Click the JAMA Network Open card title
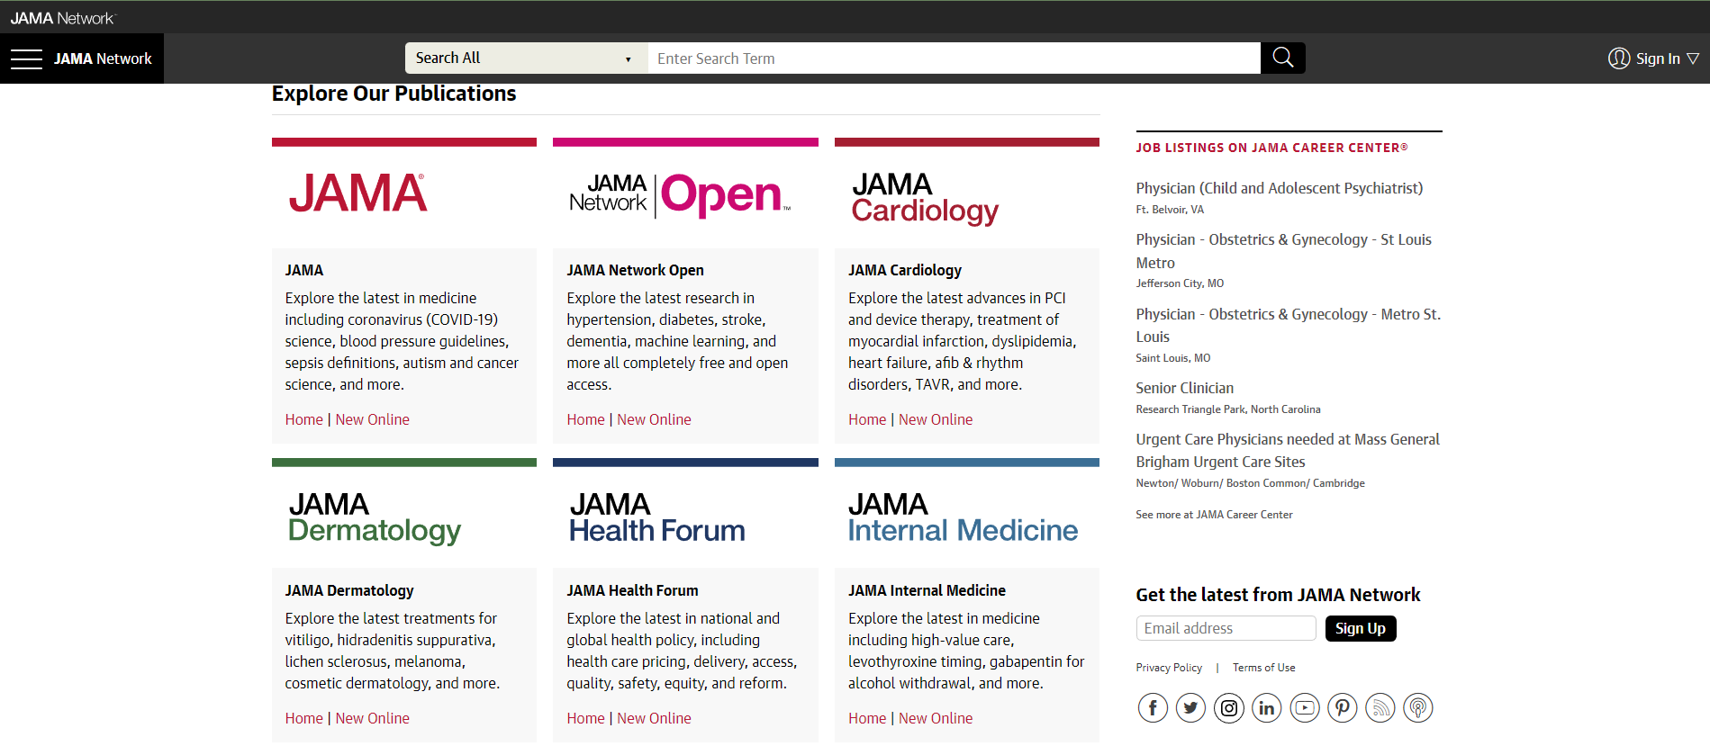The image size is (1710, 755). (635, 270)
